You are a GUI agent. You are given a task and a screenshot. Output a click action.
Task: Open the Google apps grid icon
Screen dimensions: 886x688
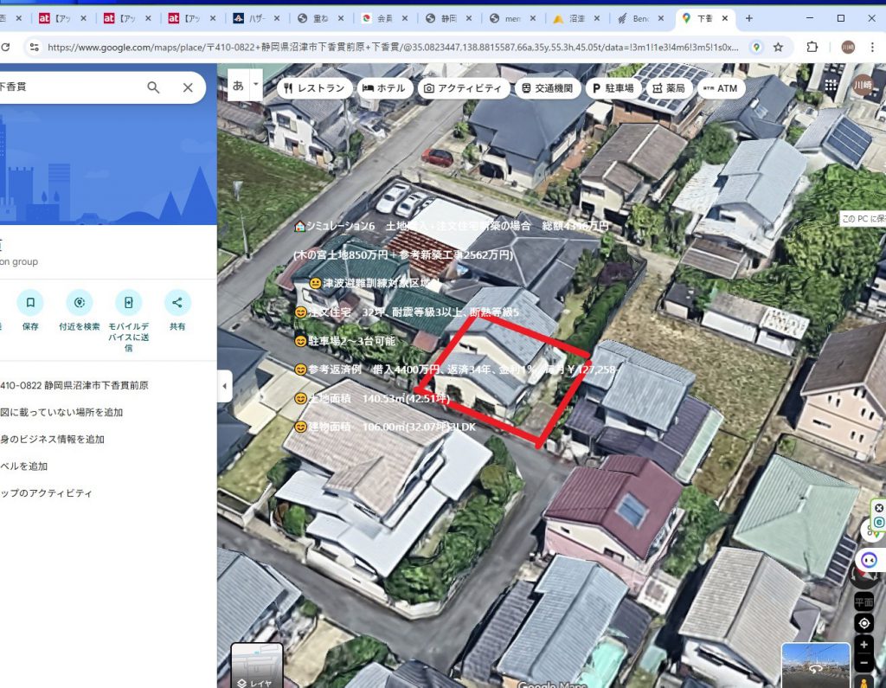pyautogui.click(x=830, y=86)
